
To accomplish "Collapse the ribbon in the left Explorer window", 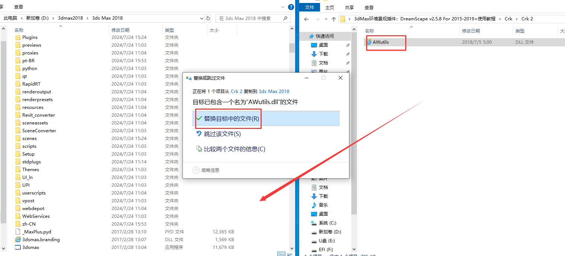I will coord(282,7).
